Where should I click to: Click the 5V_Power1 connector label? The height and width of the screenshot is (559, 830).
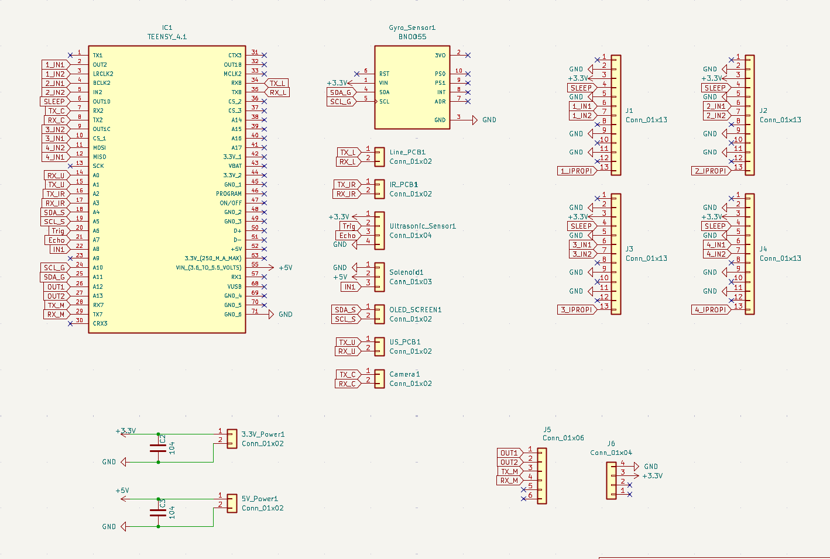click(260, 498)
